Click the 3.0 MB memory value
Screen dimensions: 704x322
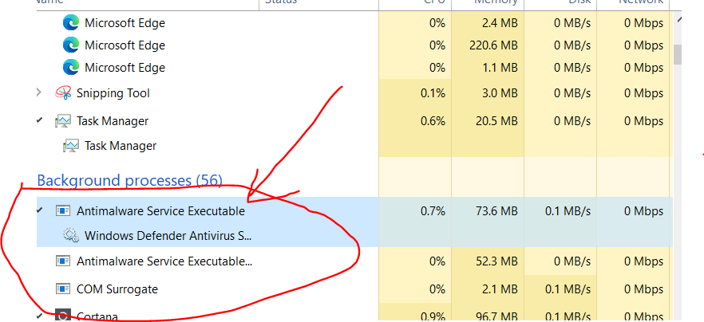(500, 93)
